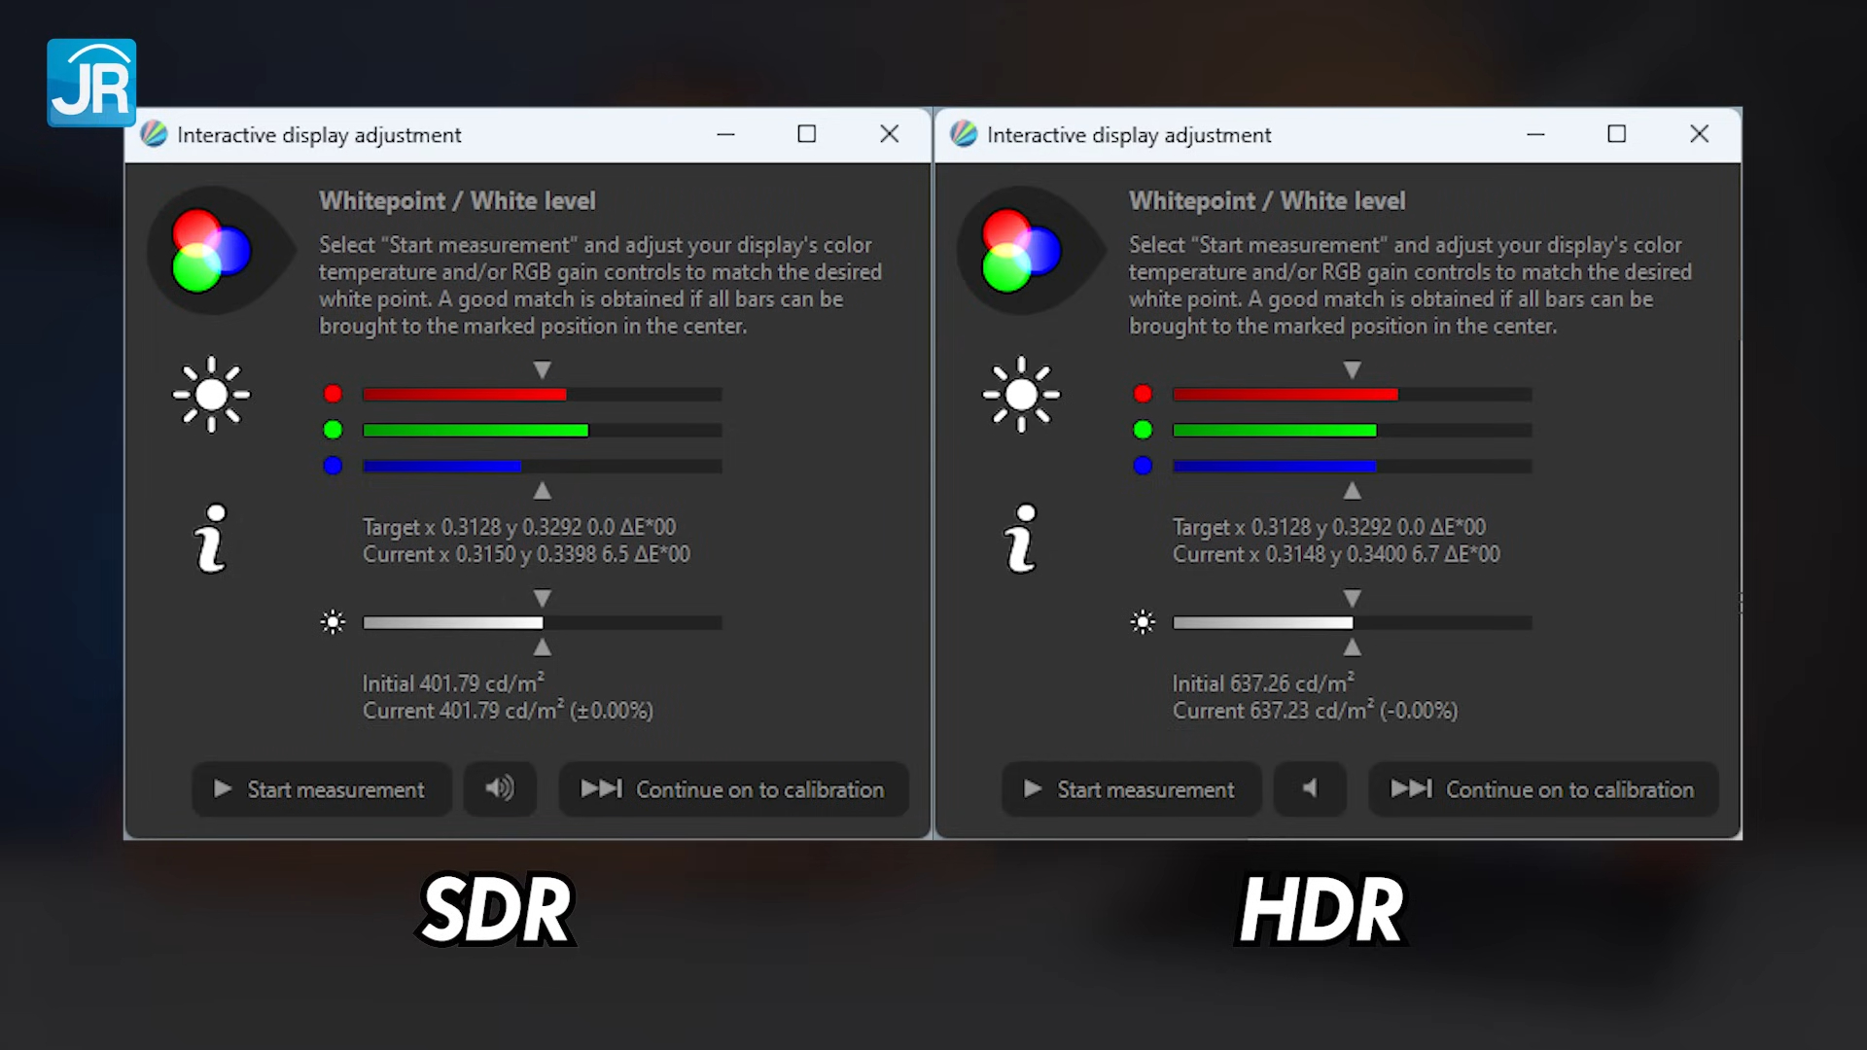Click the small sun icon beside SDR luminance bar
This screenshot has width=1867, height=1050.
point(333,622)
